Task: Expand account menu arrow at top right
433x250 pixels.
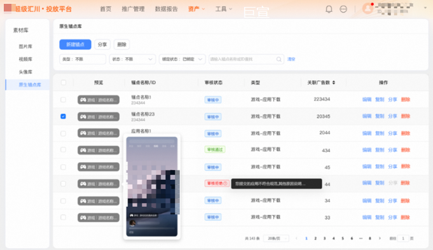Action: 425,8
